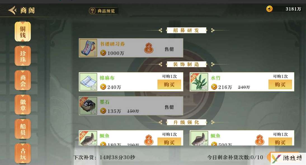306x165 pixels.
Task: Click the back arrow beside 商阁
Action: pyautogui.click(x=12, y=10)
